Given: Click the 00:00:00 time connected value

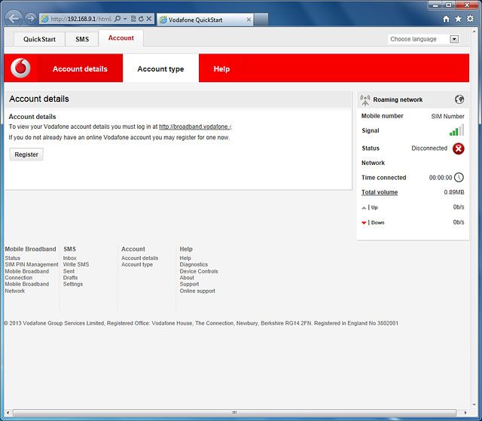Looking at the screenshot, I should [x=441, y=178].
